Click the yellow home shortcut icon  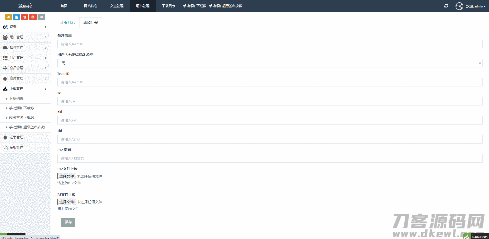coord(8,17)
